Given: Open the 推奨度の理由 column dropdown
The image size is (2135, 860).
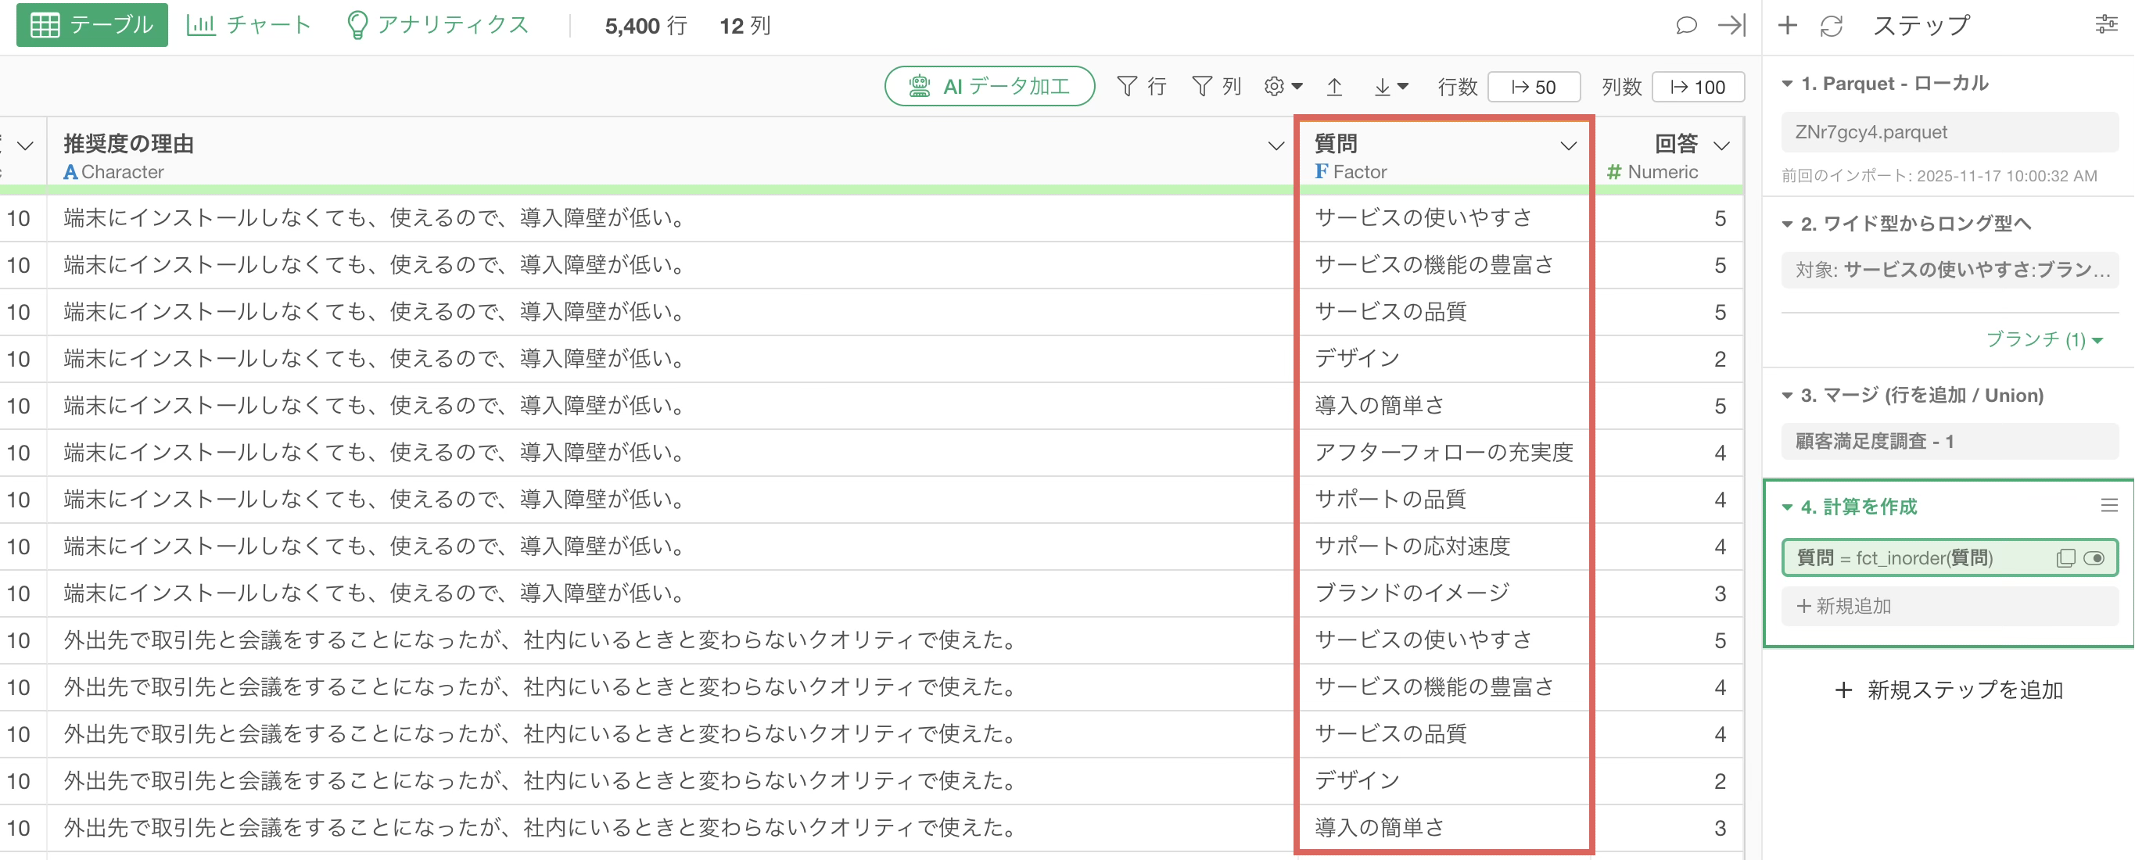Looking at the screenshot, I should click(1275, 146).
